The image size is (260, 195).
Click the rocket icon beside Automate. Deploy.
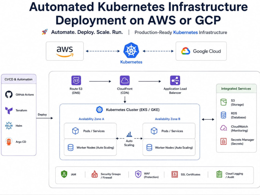pos(45,32)
